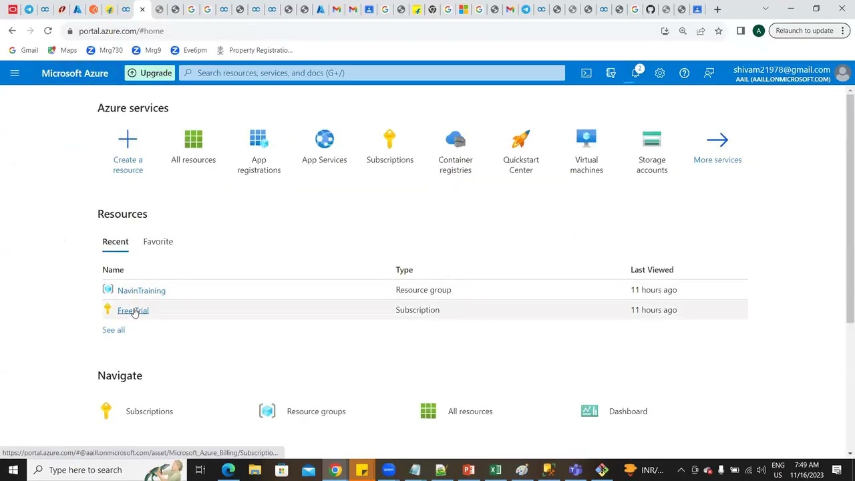855x481 pixels.
Task: Open the Azure portal hamburger menu
Action: [x=15, y=73]
